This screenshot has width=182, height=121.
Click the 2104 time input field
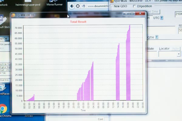[178, 15]
